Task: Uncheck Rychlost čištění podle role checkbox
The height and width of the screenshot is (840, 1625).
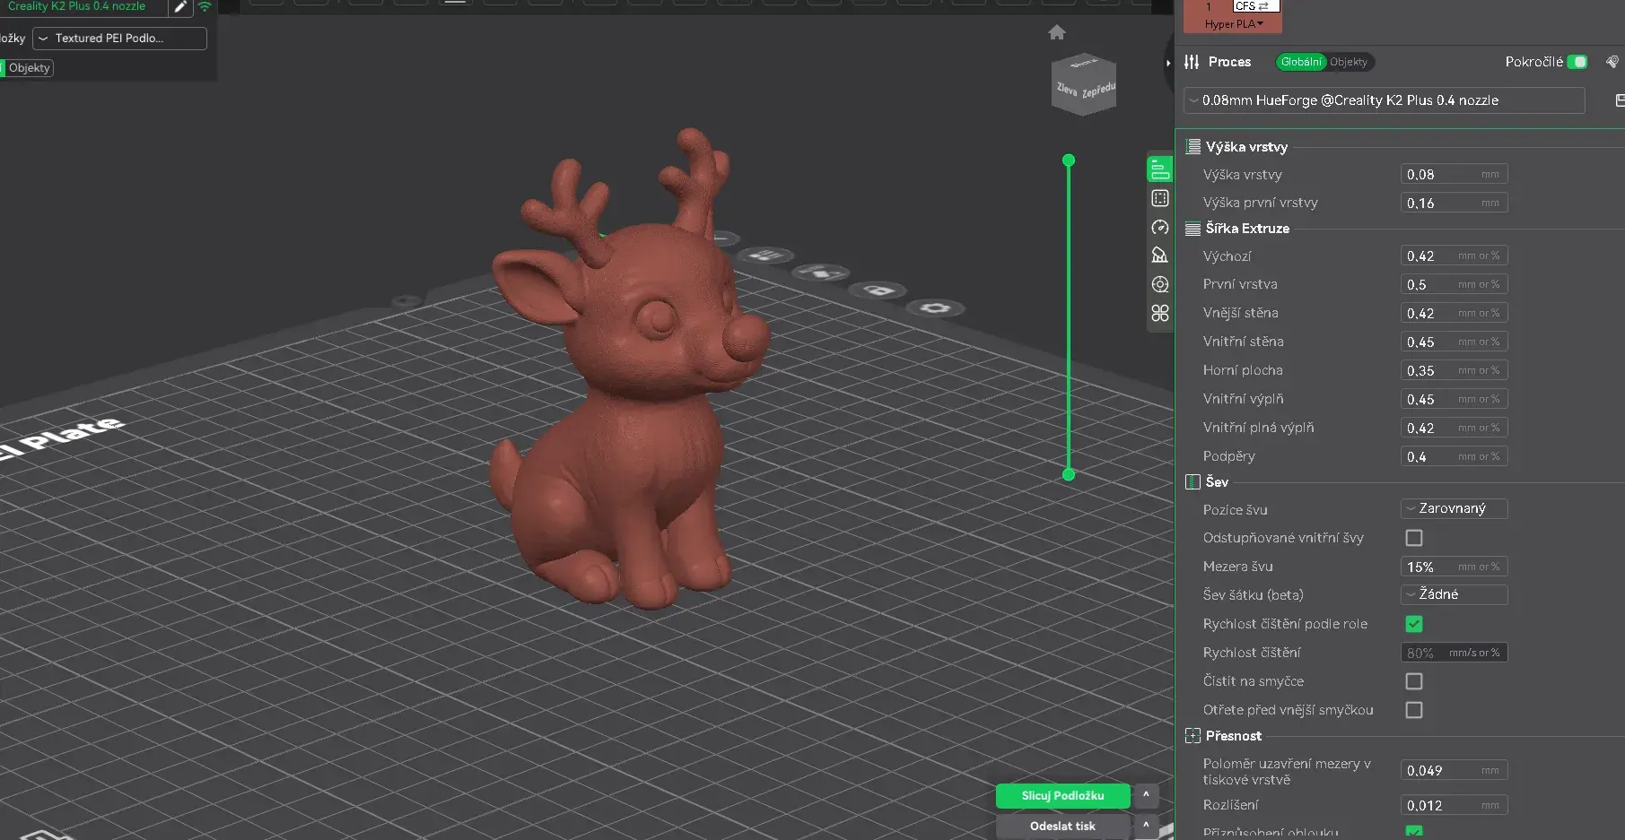Action: coord(1414,624)
